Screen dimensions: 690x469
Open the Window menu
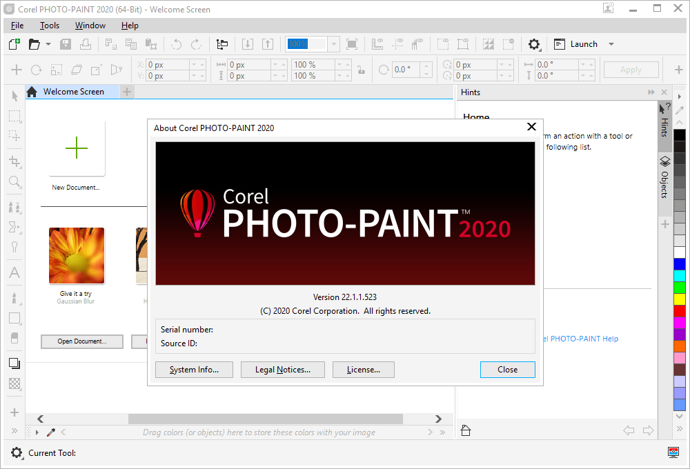tap(90, 26)
